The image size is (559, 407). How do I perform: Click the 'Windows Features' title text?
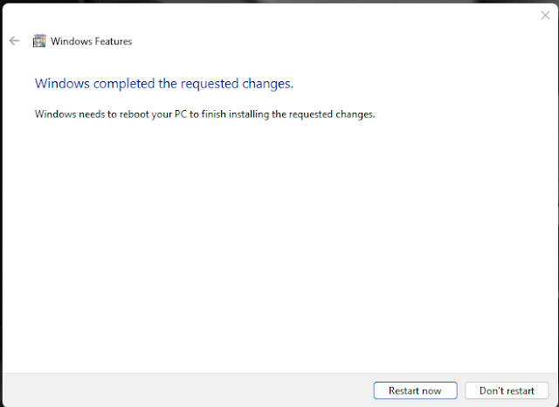tap(91, 41)
